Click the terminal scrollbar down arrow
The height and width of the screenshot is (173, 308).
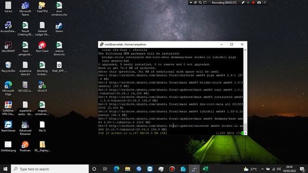pos(245,133)
